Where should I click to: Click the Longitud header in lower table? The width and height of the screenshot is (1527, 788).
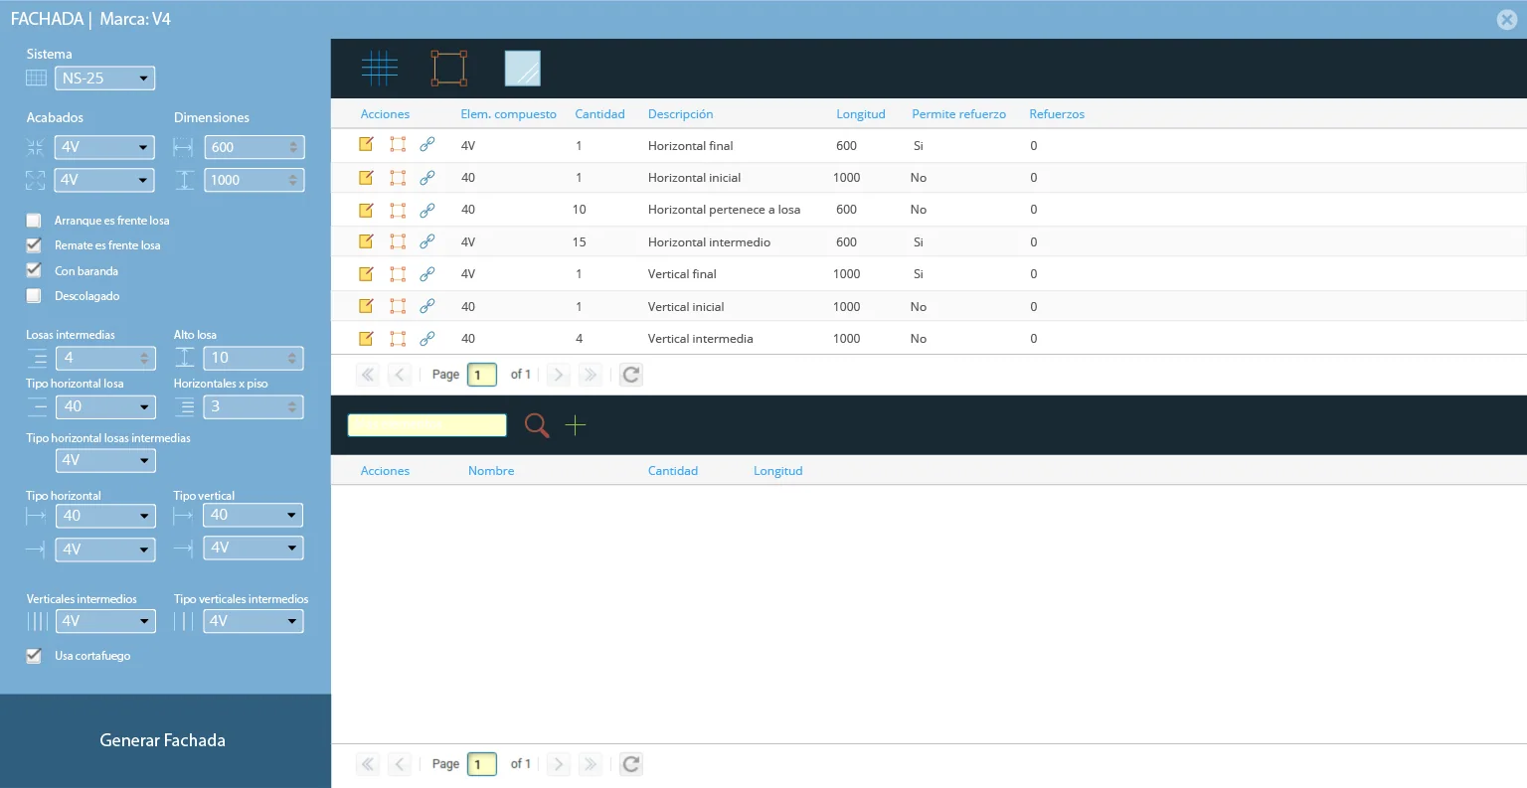777,471
